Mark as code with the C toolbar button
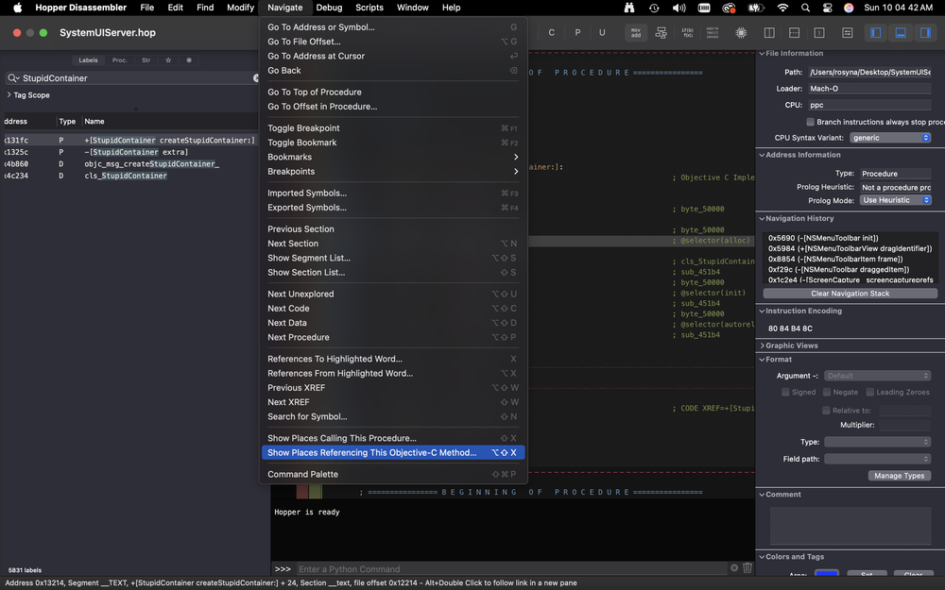 [552, 32]
